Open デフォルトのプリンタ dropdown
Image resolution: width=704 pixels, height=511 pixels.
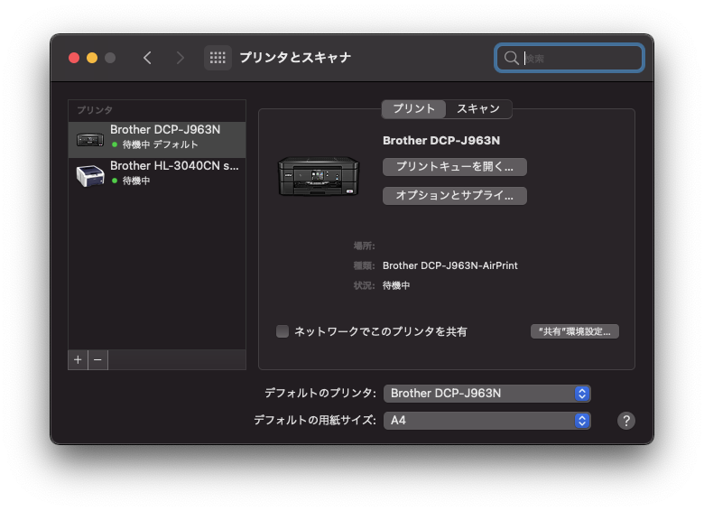pyautogui.click(x=487, y=394)
